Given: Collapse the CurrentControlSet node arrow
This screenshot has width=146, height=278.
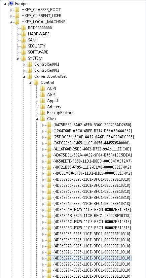Looking at the screenshot, I should point(24,77).
